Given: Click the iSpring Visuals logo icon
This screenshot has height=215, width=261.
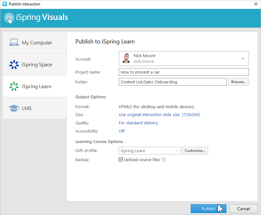Looking at the screenshot, I should (x=9, y=17).
